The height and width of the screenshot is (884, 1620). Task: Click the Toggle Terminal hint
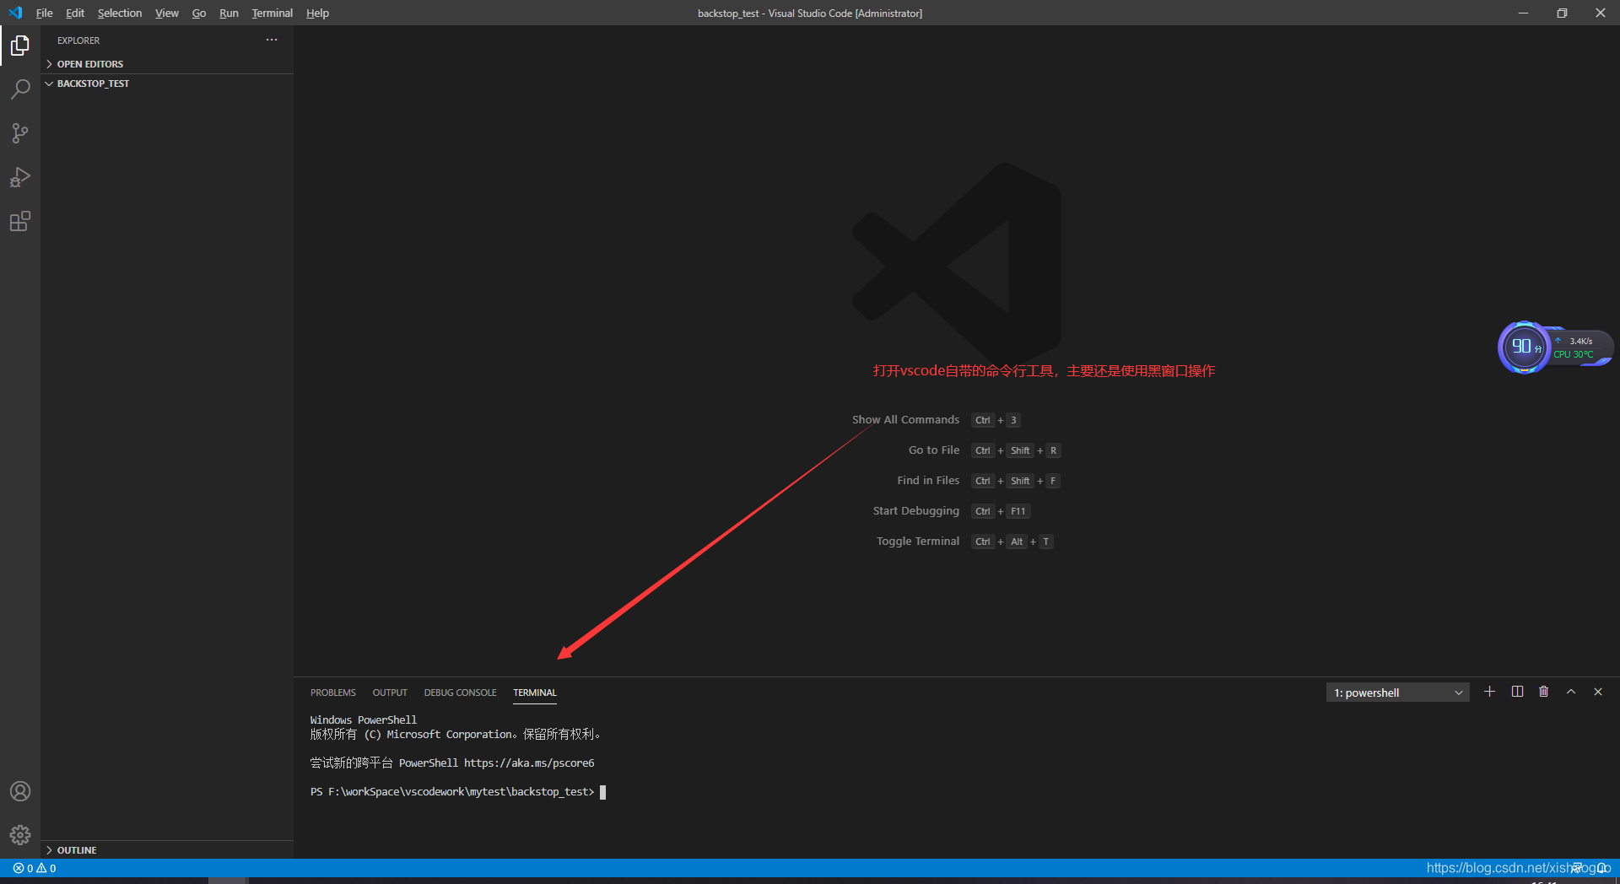918,541
